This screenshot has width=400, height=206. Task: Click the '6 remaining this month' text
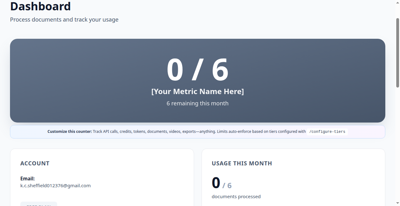pos(197,103)
